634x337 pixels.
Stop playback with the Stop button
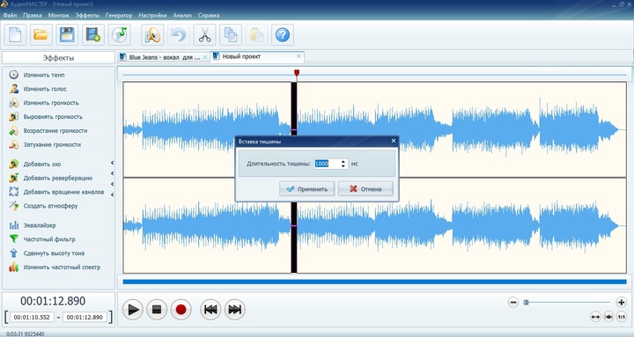157,310
